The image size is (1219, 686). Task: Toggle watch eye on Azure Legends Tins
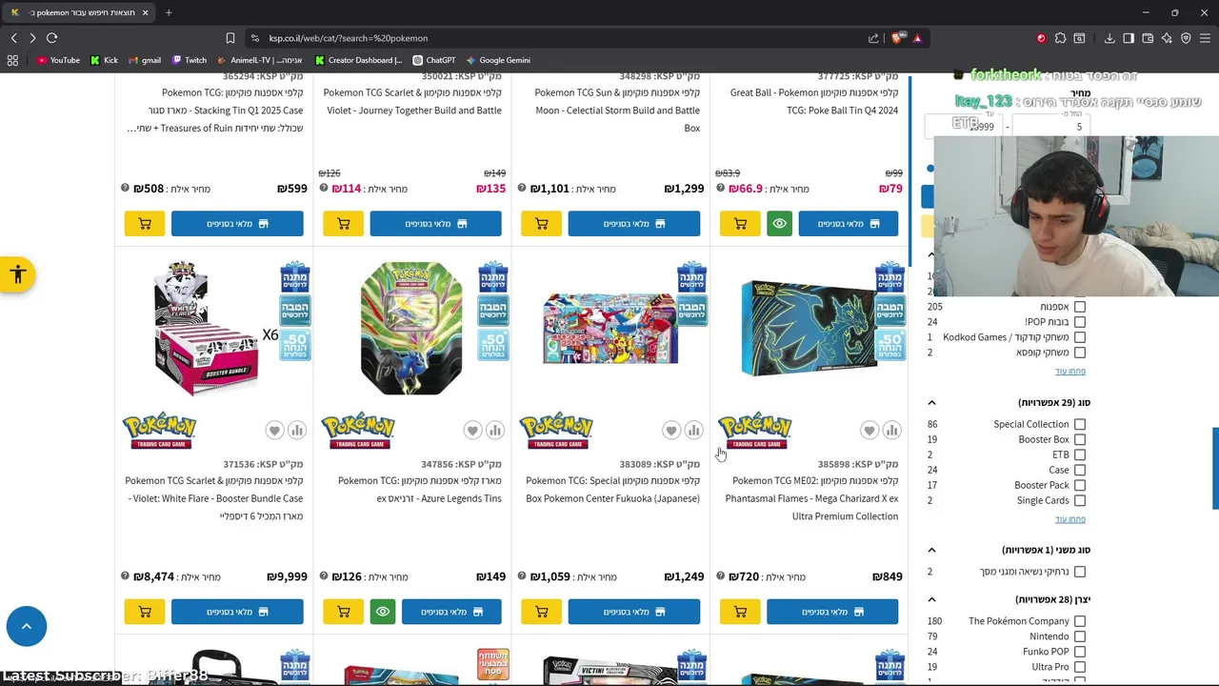(x=383, y=612)
